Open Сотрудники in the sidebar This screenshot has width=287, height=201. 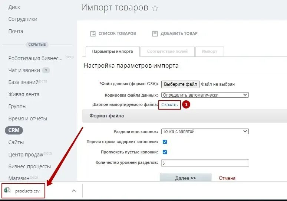23,19
